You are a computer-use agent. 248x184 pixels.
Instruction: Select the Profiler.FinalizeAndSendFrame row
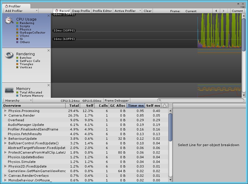[85, 129]
